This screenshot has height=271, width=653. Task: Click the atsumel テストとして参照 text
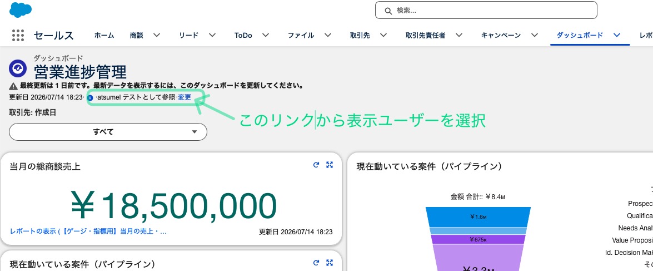tap(135, 97)
